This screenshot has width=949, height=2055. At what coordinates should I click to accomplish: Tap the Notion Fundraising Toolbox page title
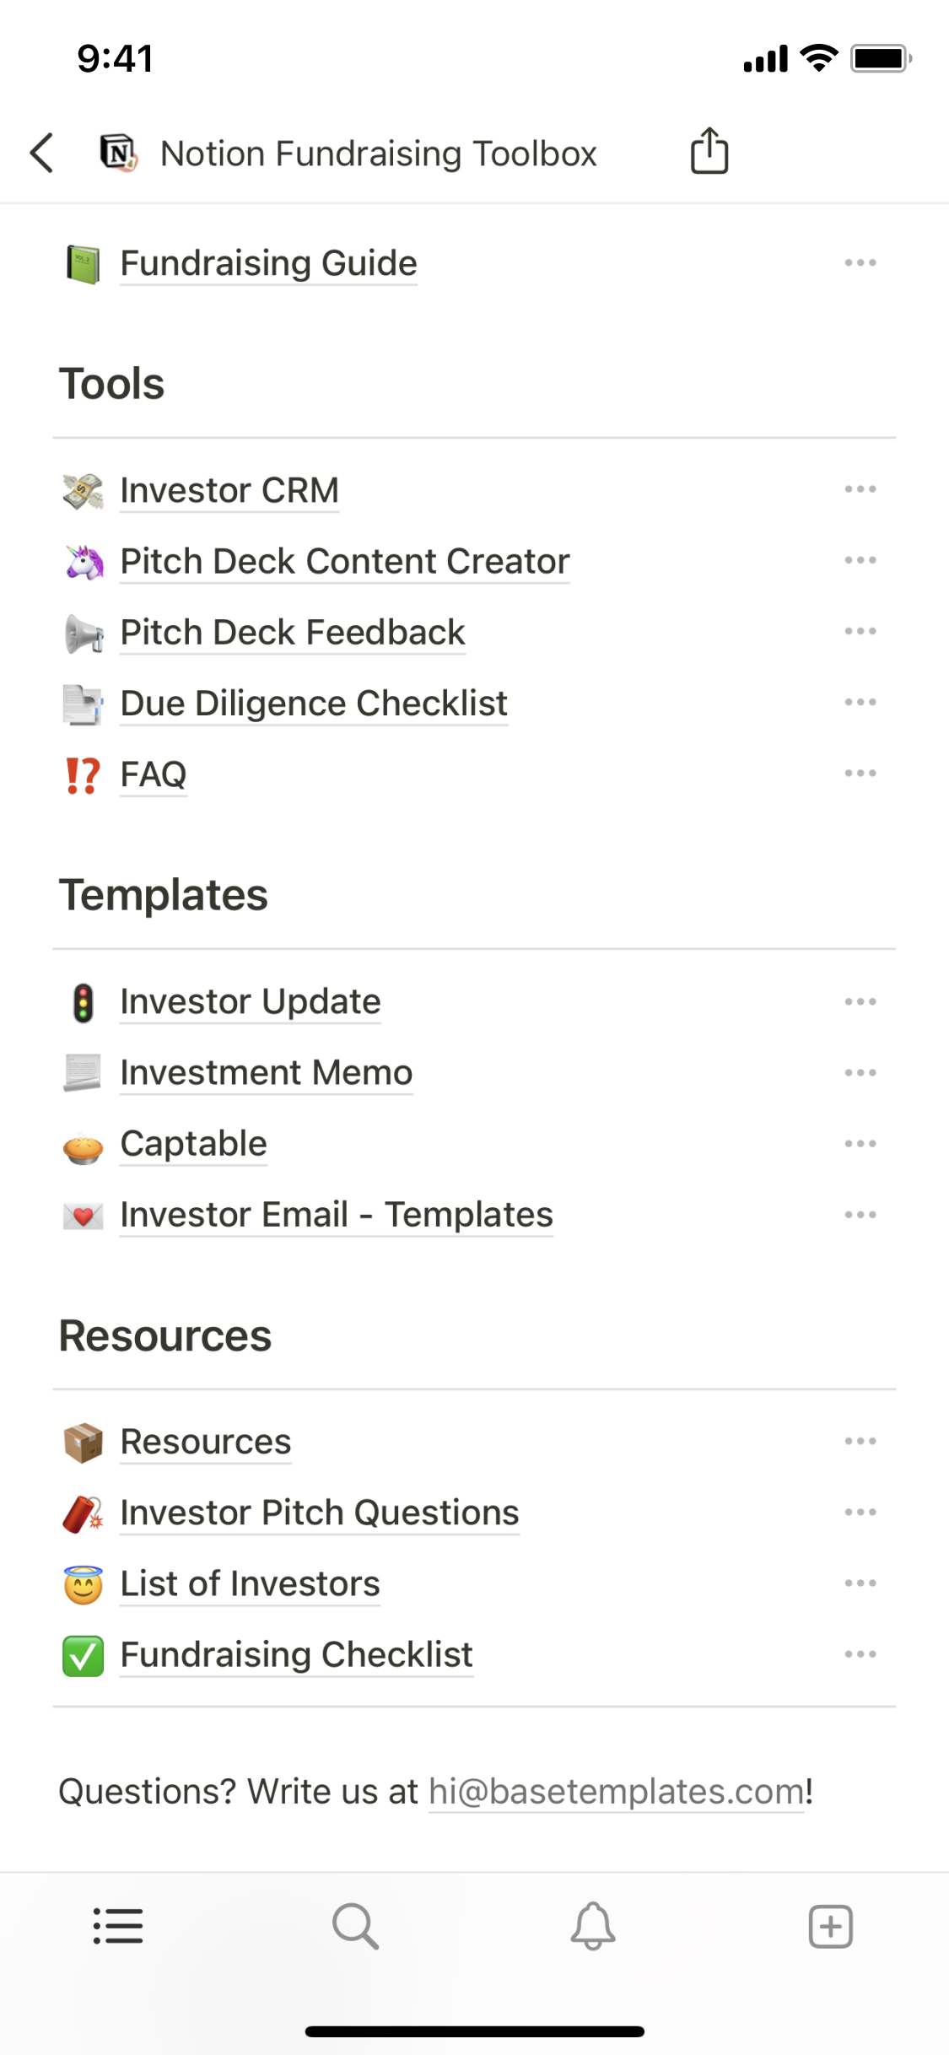(378, 154)
